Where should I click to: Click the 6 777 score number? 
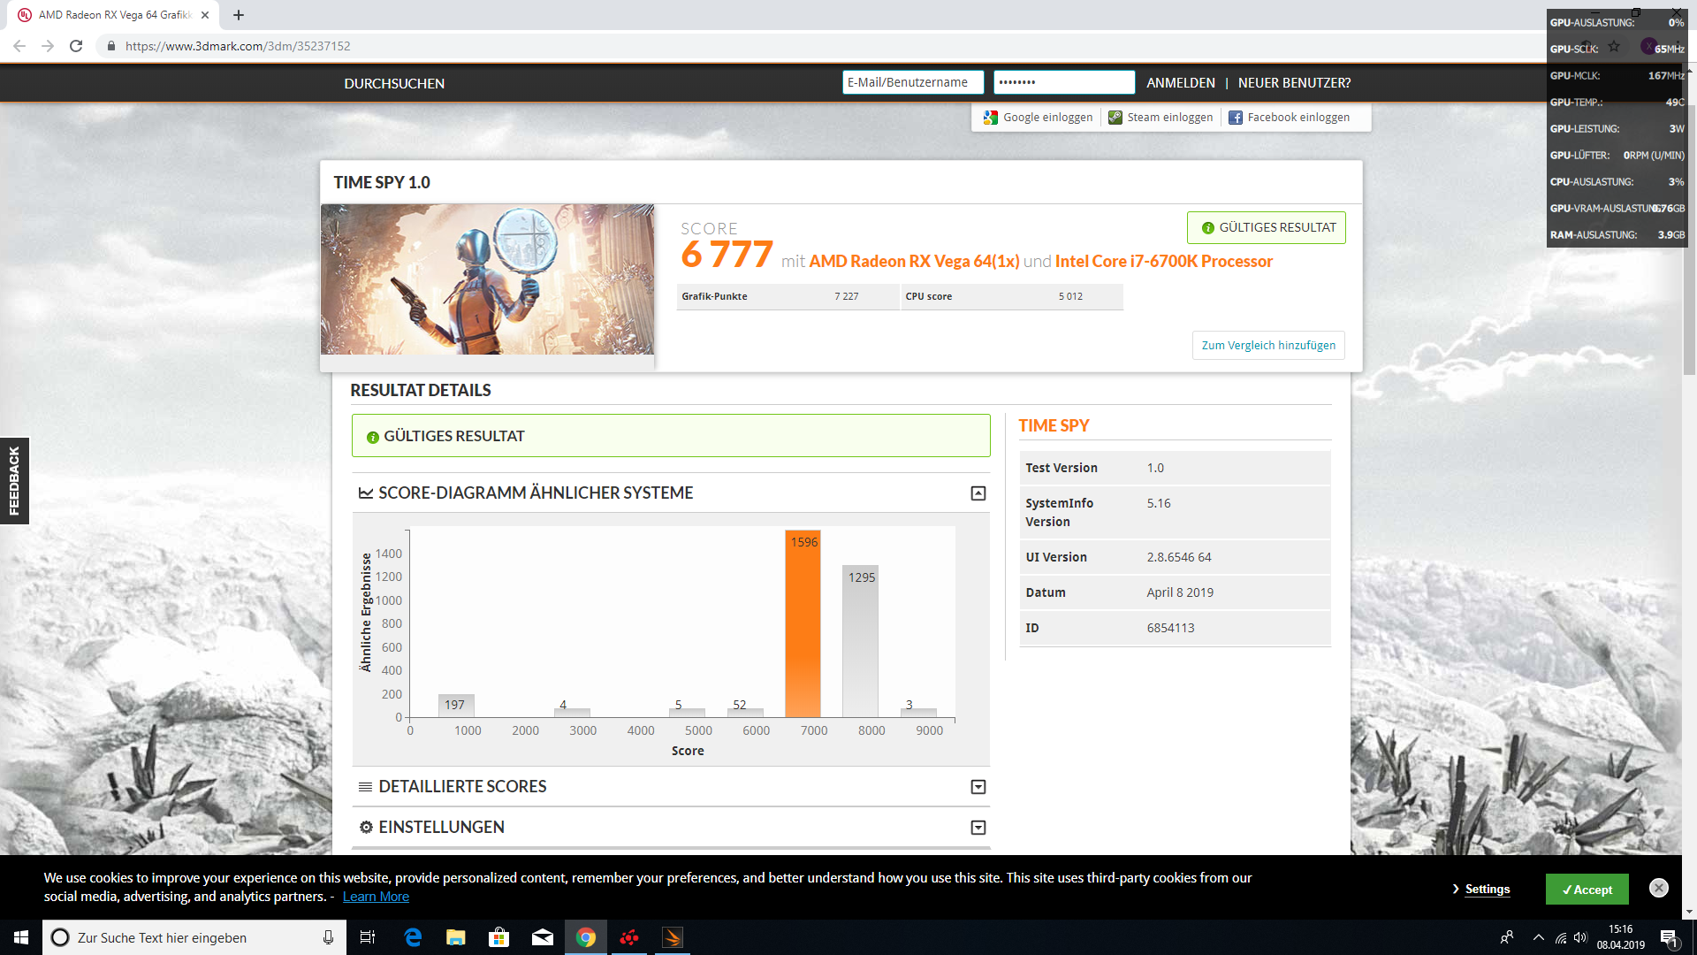click(x=727, y=255)
